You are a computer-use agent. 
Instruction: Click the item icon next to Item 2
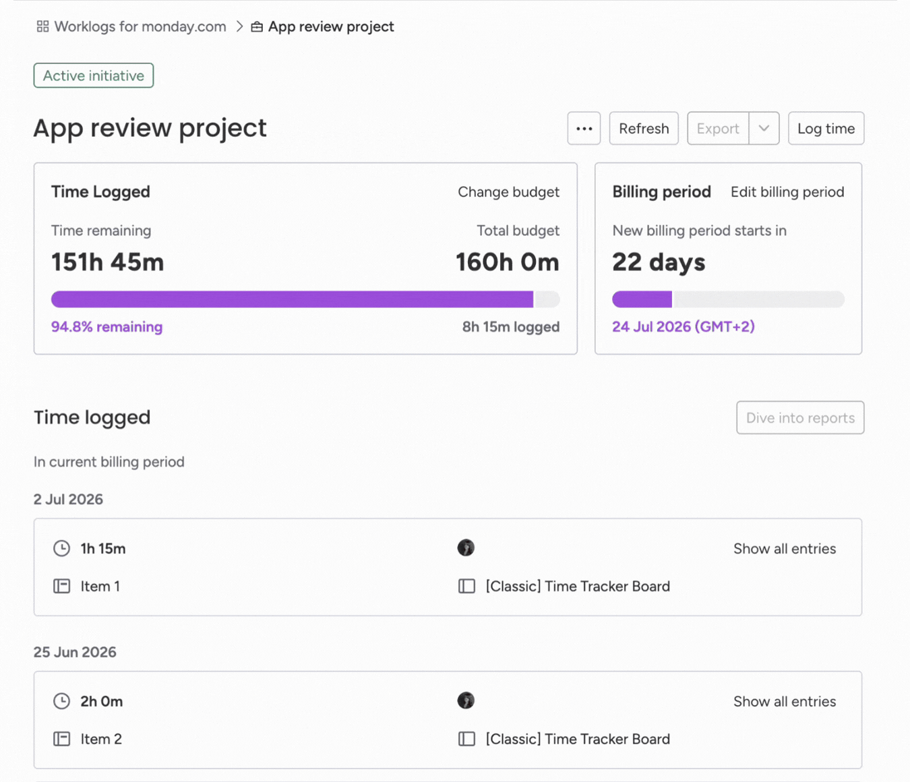point(61,739)
